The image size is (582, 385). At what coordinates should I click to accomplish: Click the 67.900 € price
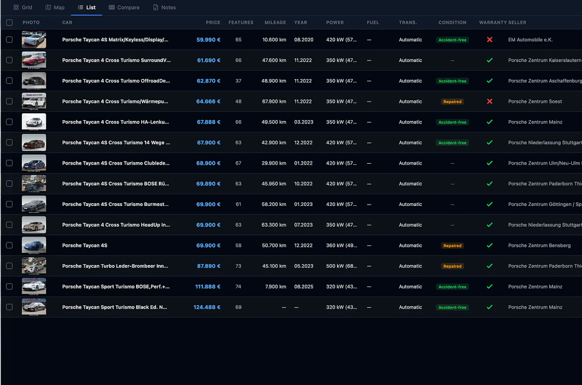coord(208,143)
